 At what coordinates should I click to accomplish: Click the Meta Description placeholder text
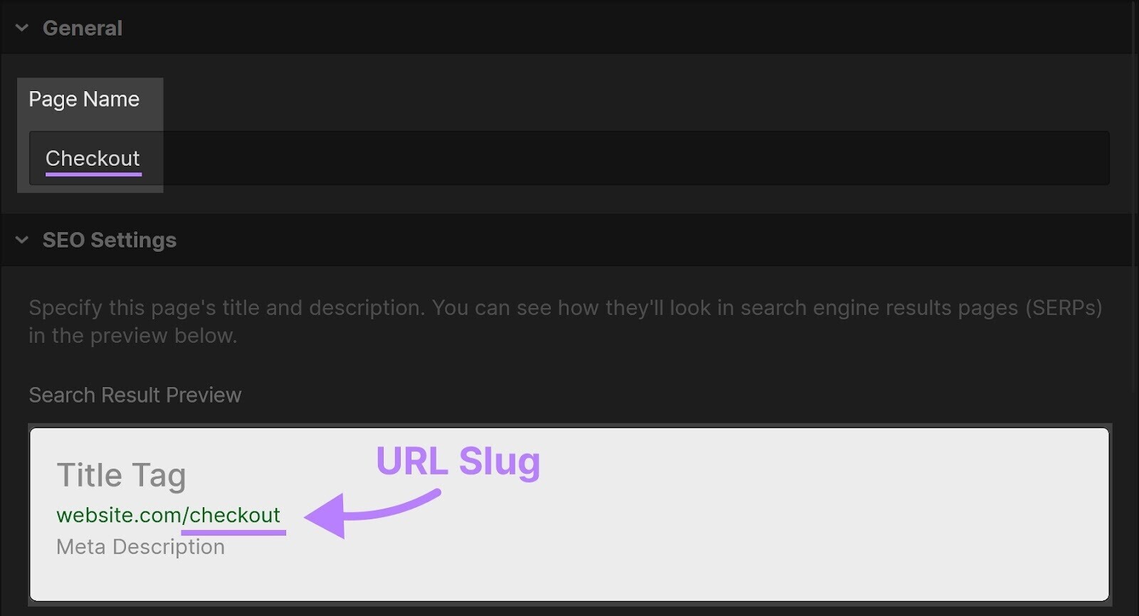[x=140, y=546]
